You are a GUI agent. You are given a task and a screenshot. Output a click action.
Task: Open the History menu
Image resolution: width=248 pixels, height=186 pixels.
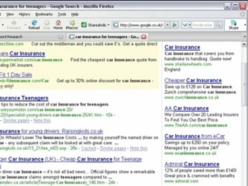[24, 14]
